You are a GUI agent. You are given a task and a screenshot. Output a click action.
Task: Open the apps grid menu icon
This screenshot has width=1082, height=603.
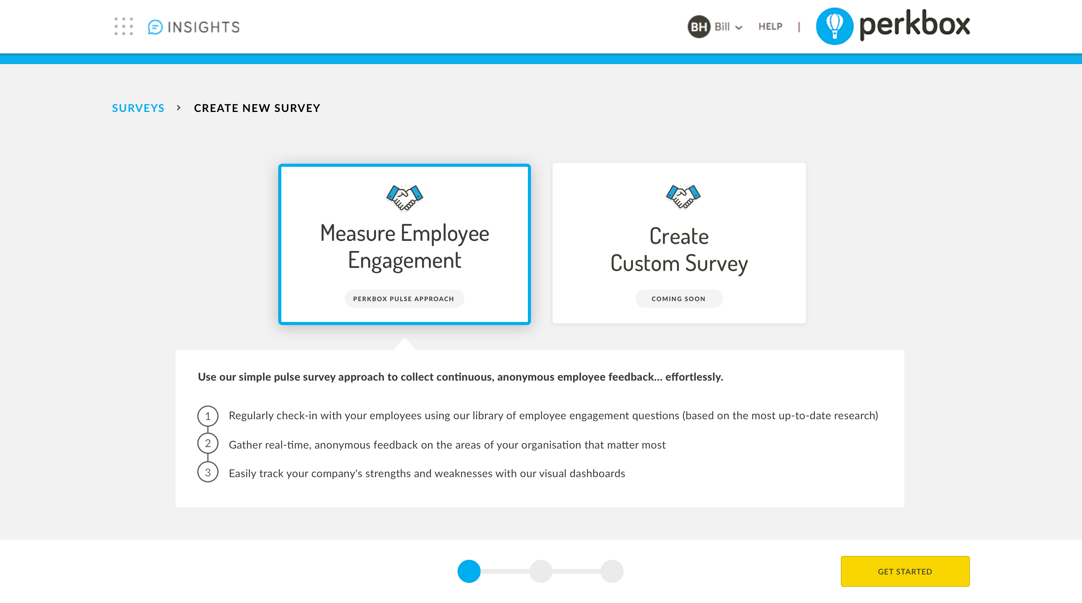tap(124, 26)
